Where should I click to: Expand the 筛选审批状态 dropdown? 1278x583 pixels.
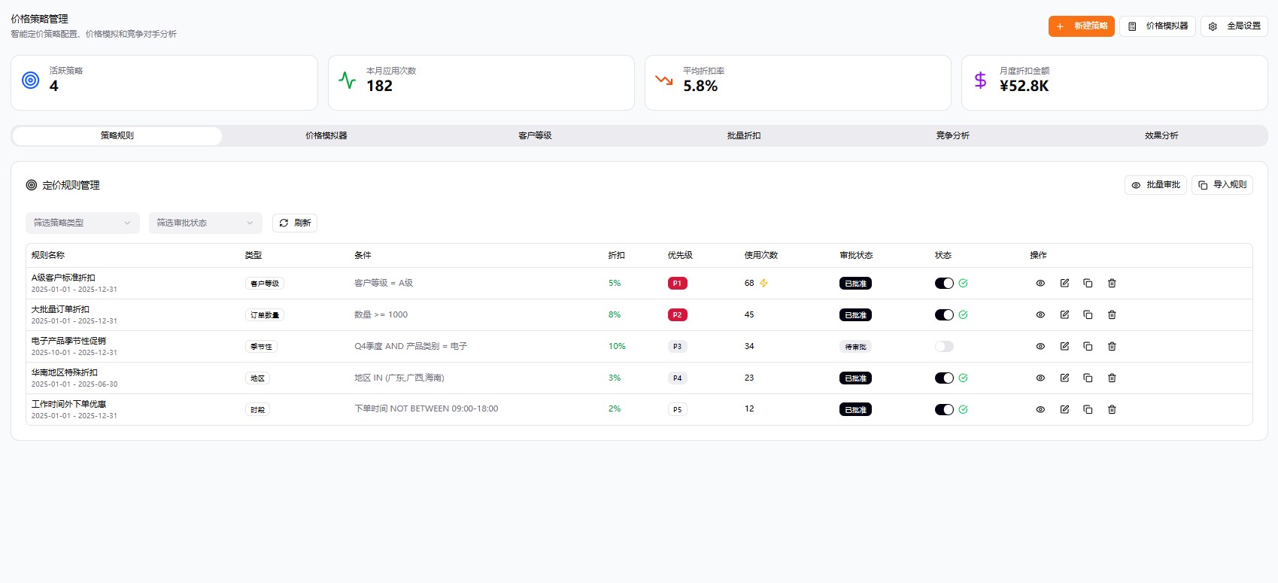pyautogui.click(x=205, y=223)
